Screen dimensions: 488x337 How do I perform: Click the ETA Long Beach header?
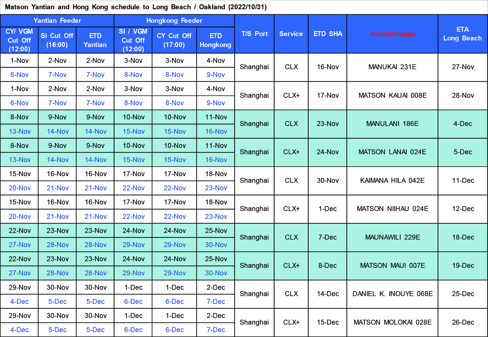coord(463,34)
